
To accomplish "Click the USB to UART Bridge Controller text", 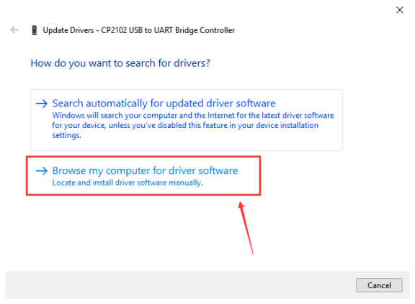I will [x=182, y=30].
